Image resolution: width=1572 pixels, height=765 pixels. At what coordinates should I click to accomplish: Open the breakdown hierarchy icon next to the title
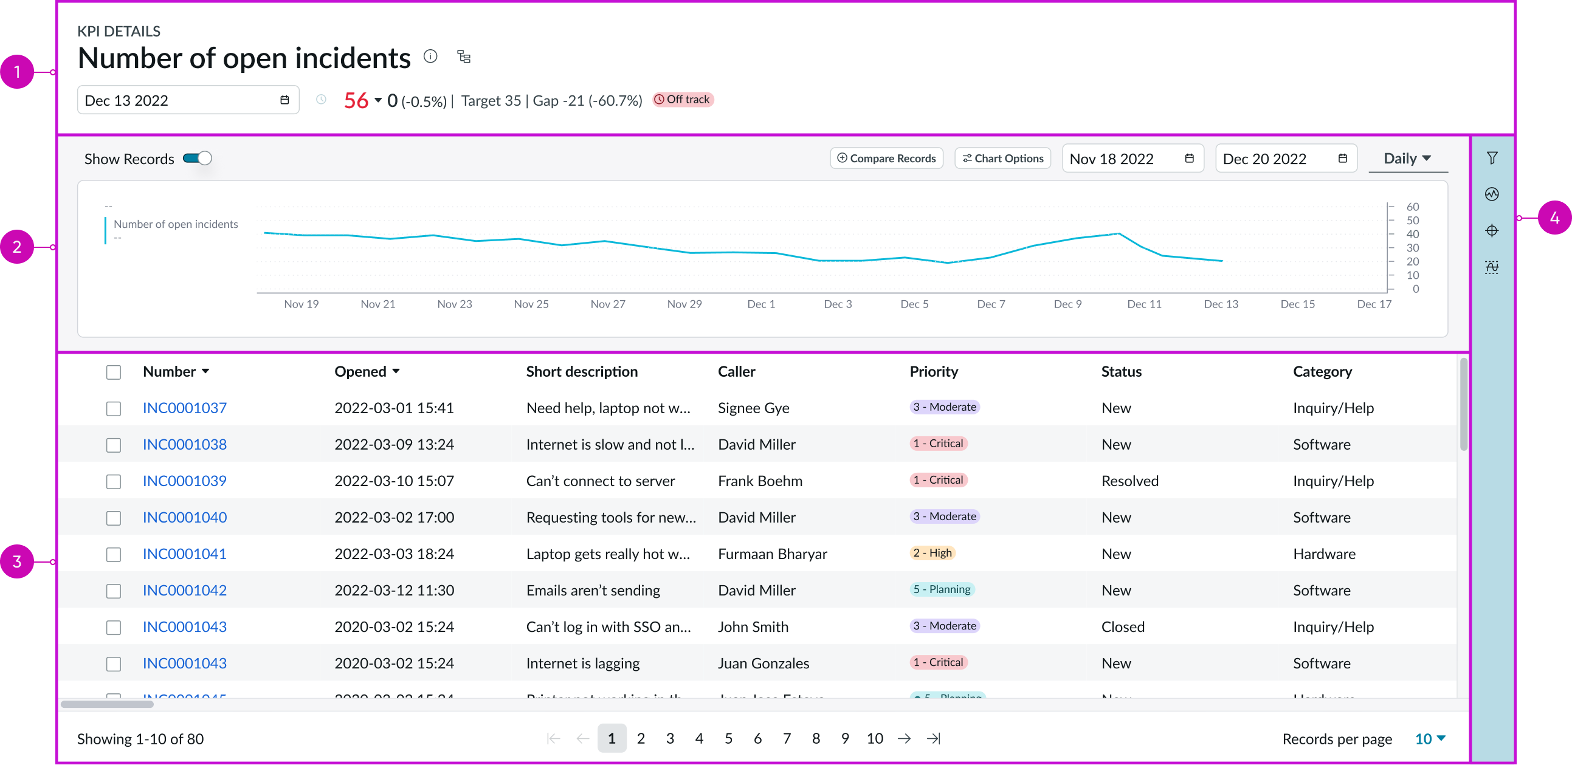point(464,56)
